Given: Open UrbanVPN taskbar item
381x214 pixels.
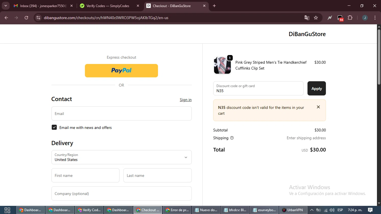Looking at the screenshot, I should click(293, 210).
